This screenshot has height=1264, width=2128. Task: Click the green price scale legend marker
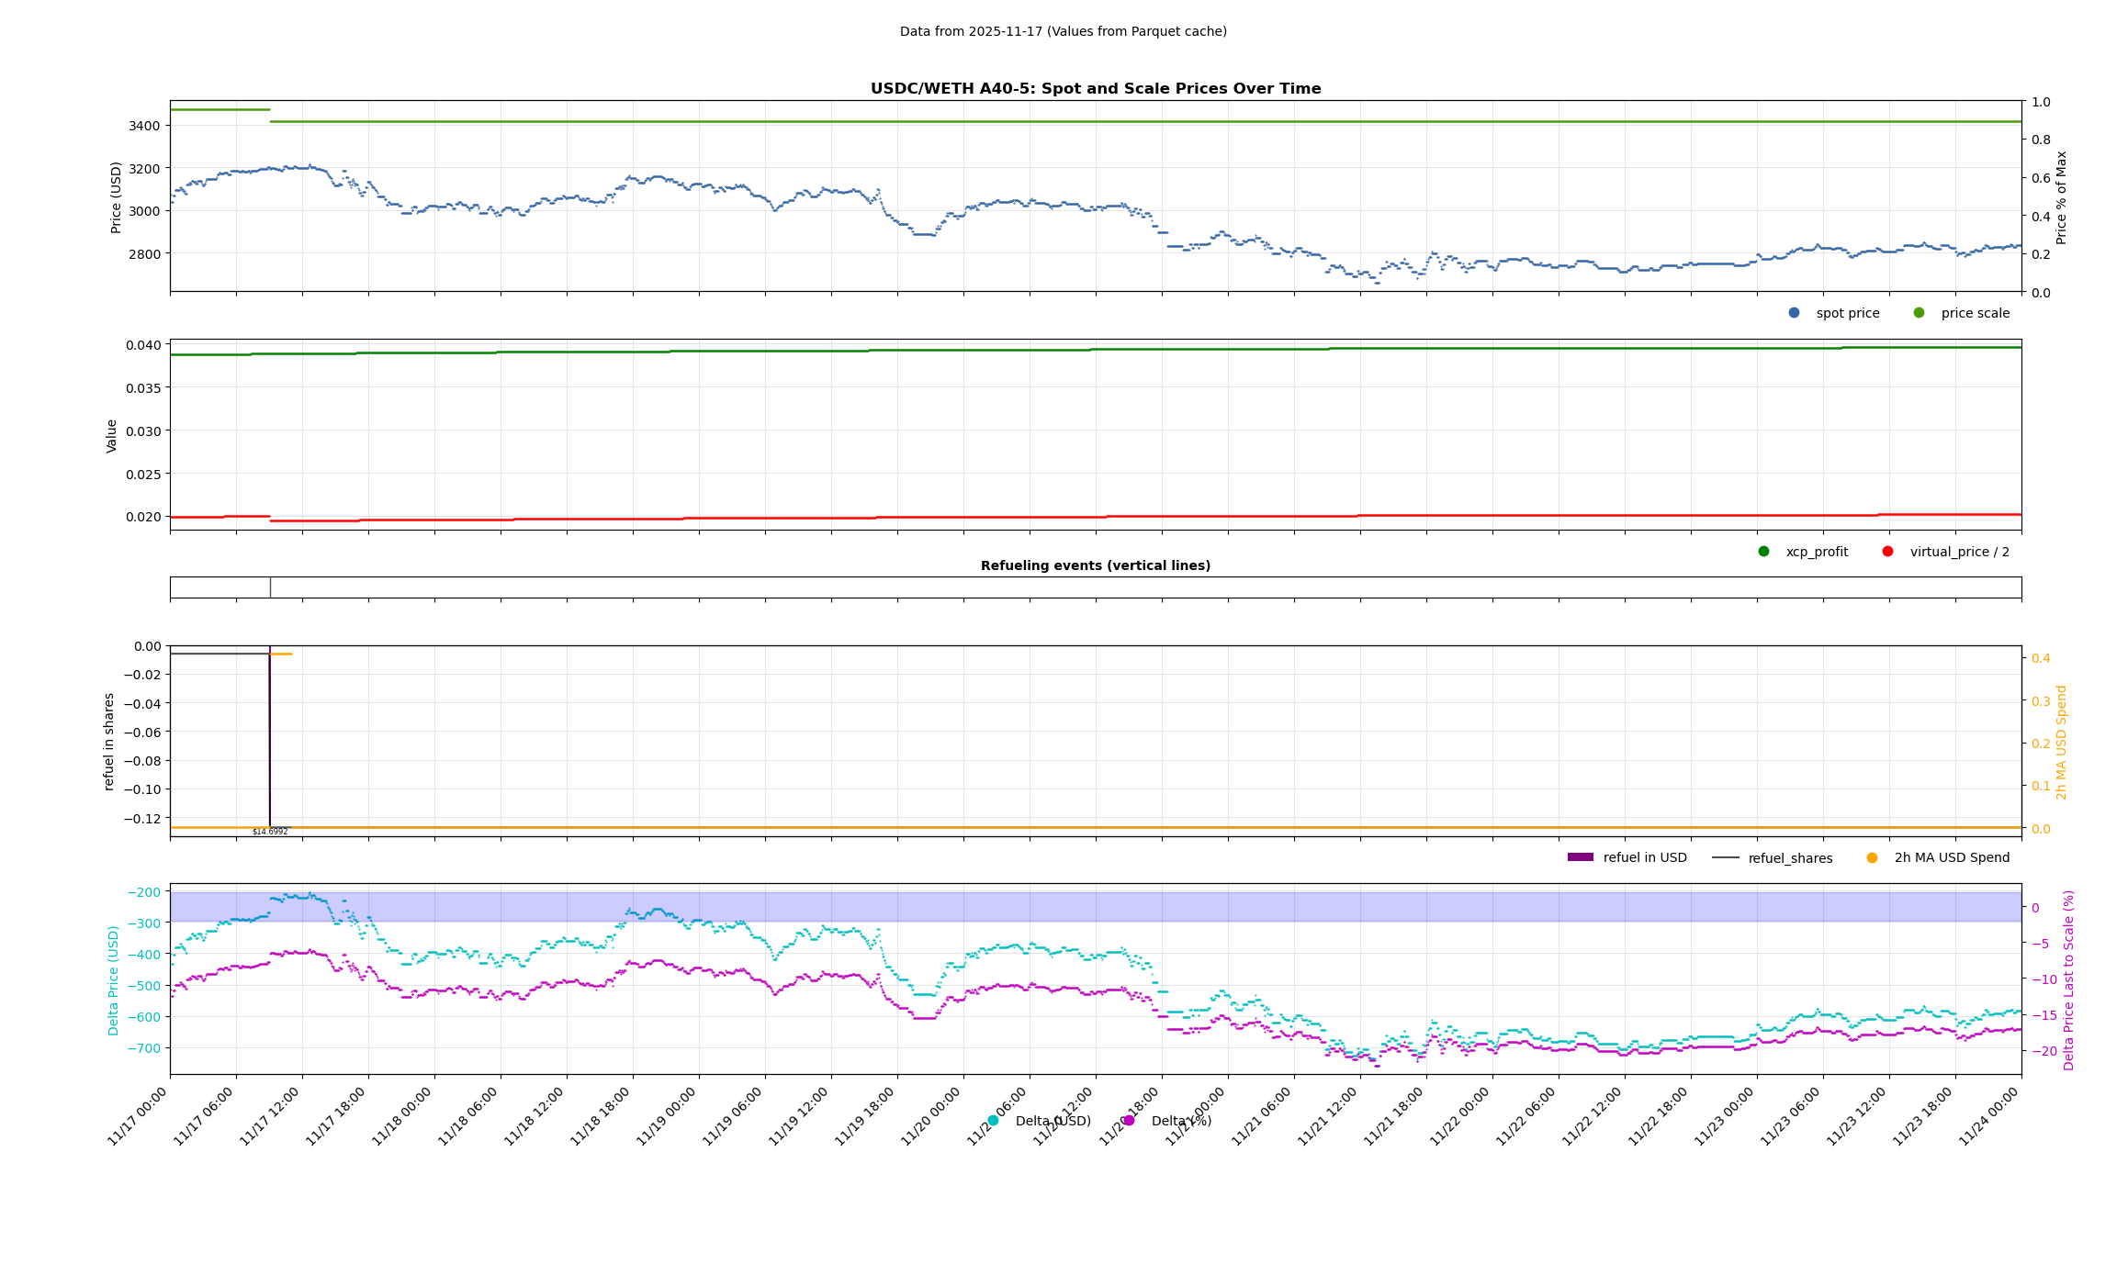1919,313
